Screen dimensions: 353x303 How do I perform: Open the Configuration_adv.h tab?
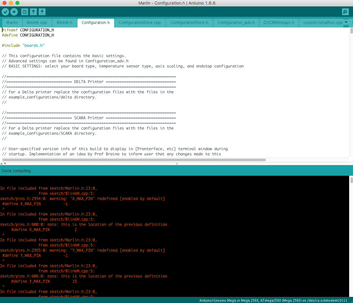pos(236,23)
